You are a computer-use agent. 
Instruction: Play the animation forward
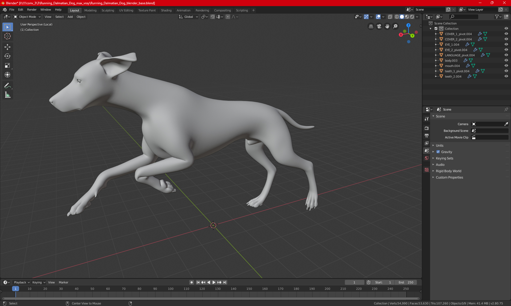point(214,282)
